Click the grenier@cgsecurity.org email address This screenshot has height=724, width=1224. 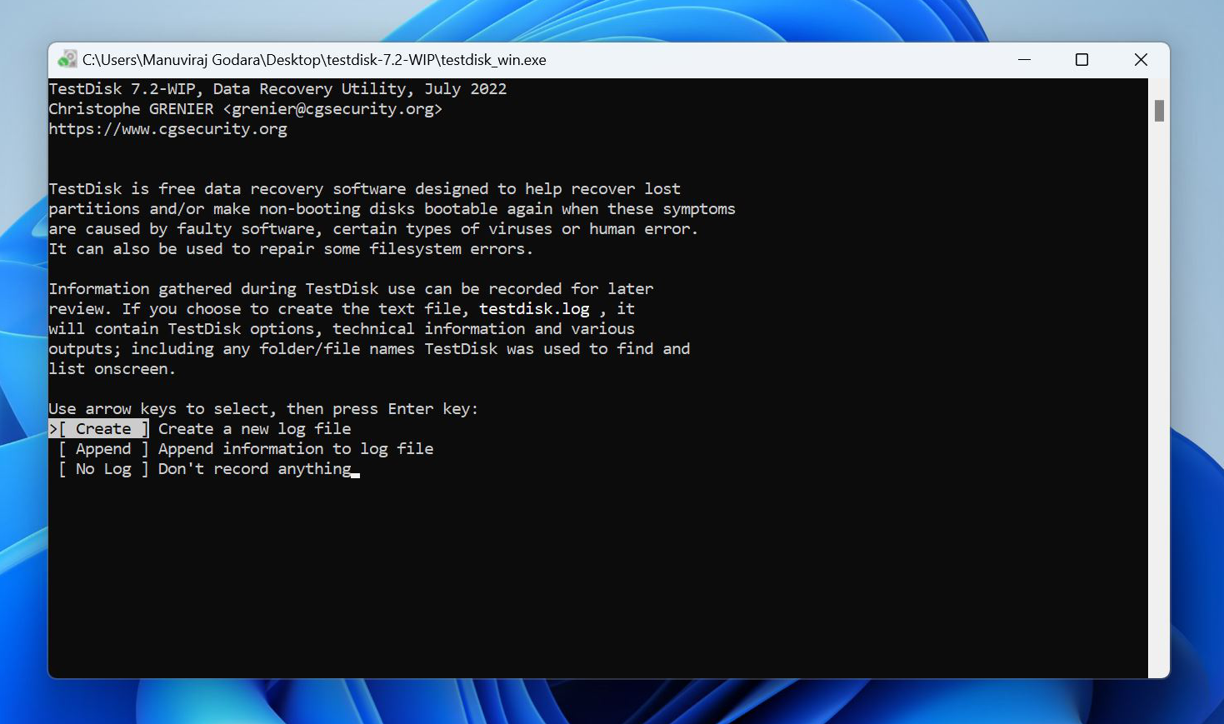point(332,109)
